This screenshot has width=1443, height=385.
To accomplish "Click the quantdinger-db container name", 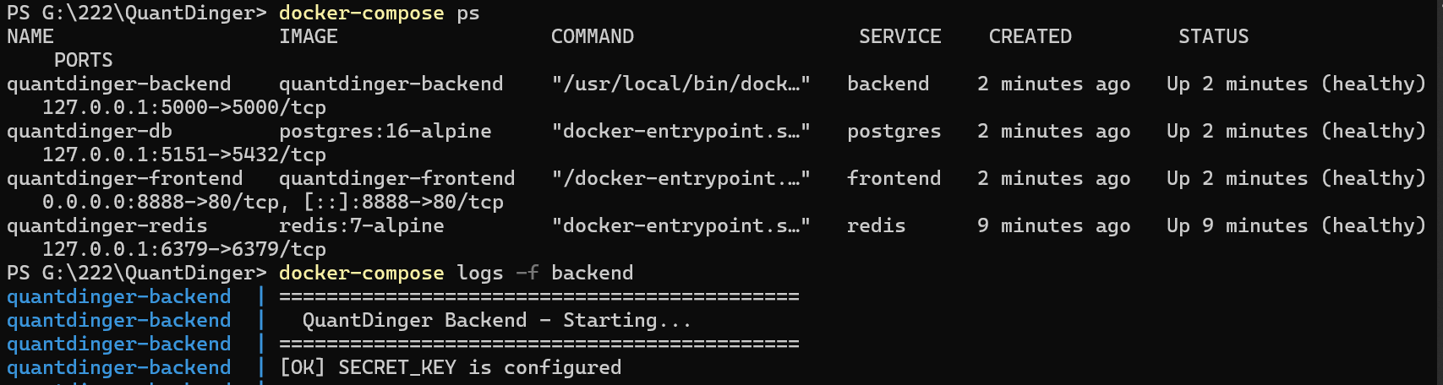I will [x=90, y=132].
